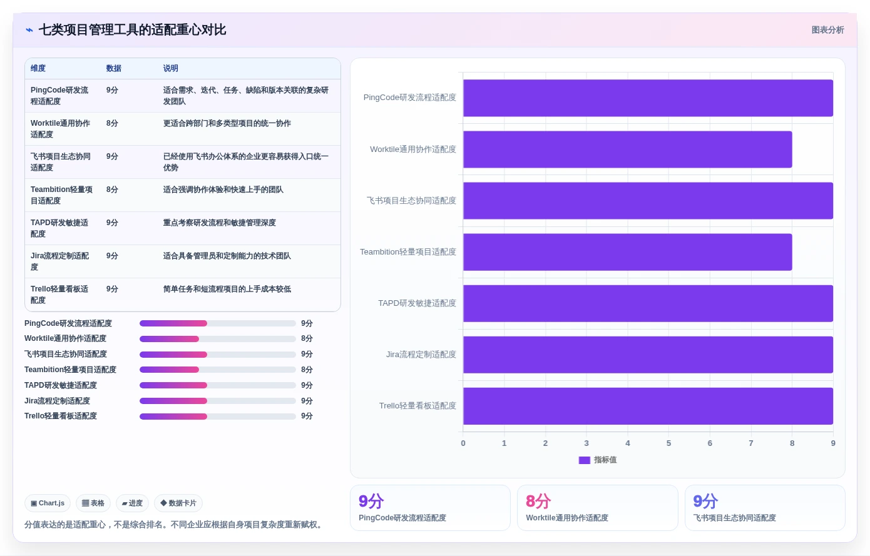Click the Worktile通用协作适配度 chart bar
The width and height of the screenshot is (870, 556).
[627, 149]
